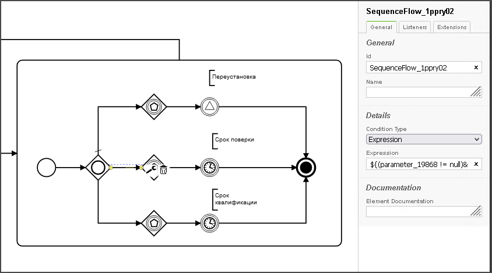This screenshot has height=273, width=492.
Task: Select the Срок поверки timer event
Action: click(210, 168)
